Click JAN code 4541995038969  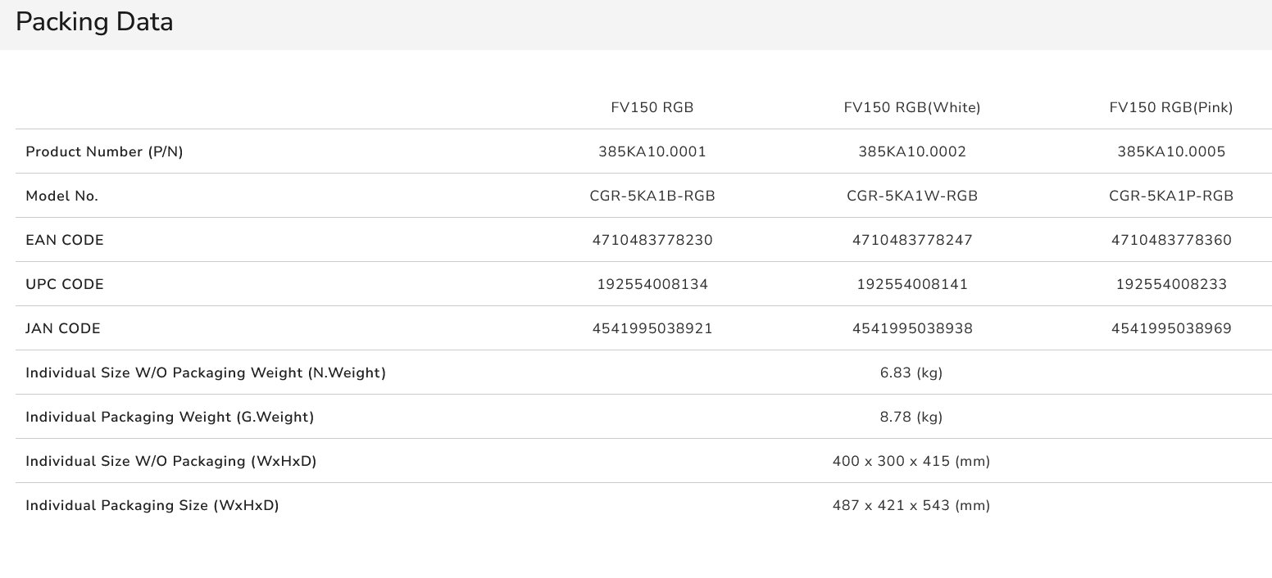[1170, 328]
